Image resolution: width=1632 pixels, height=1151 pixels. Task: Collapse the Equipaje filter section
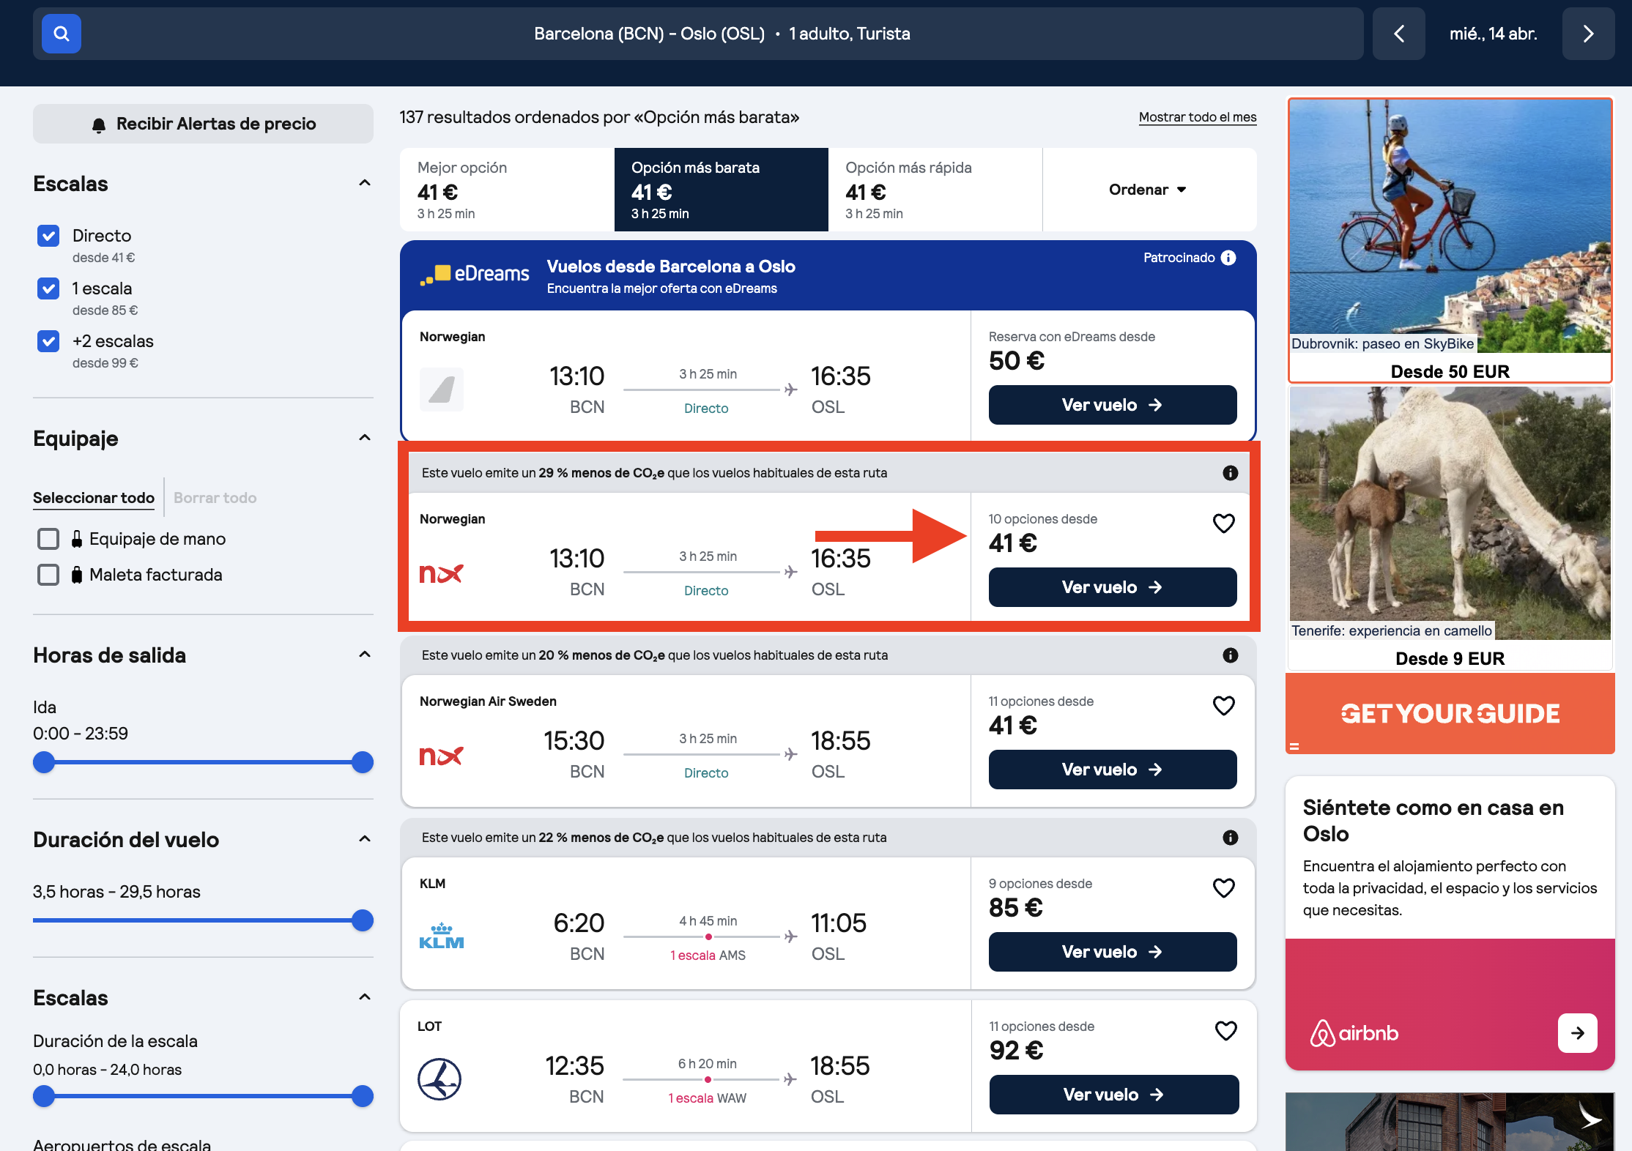(x=364, y=438)
